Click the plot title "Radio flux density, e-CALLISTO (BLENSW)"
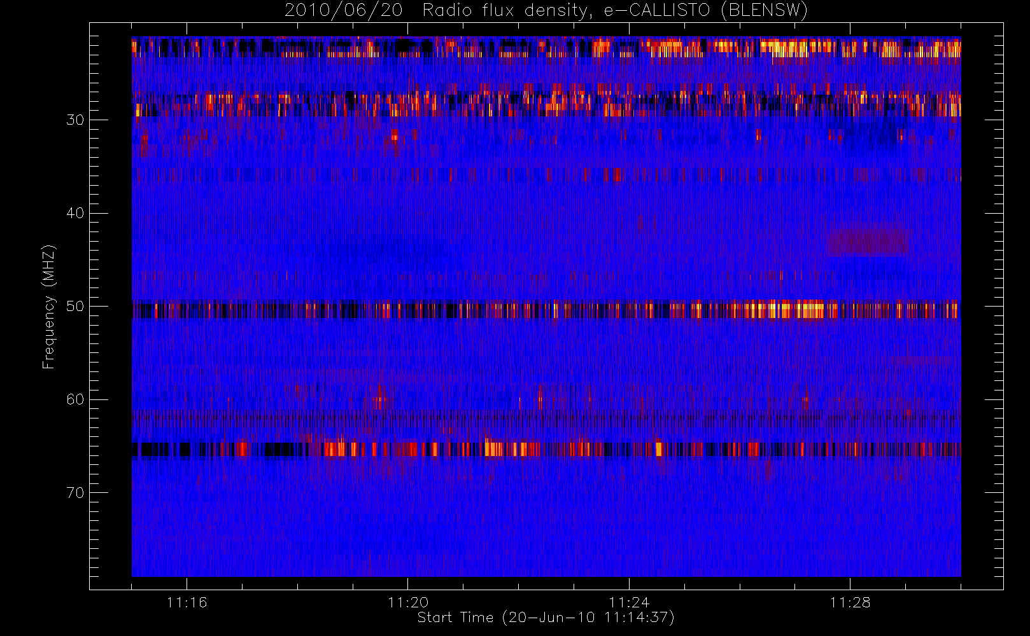Screen dimensions: 1030x636 [x=615, y=11]
